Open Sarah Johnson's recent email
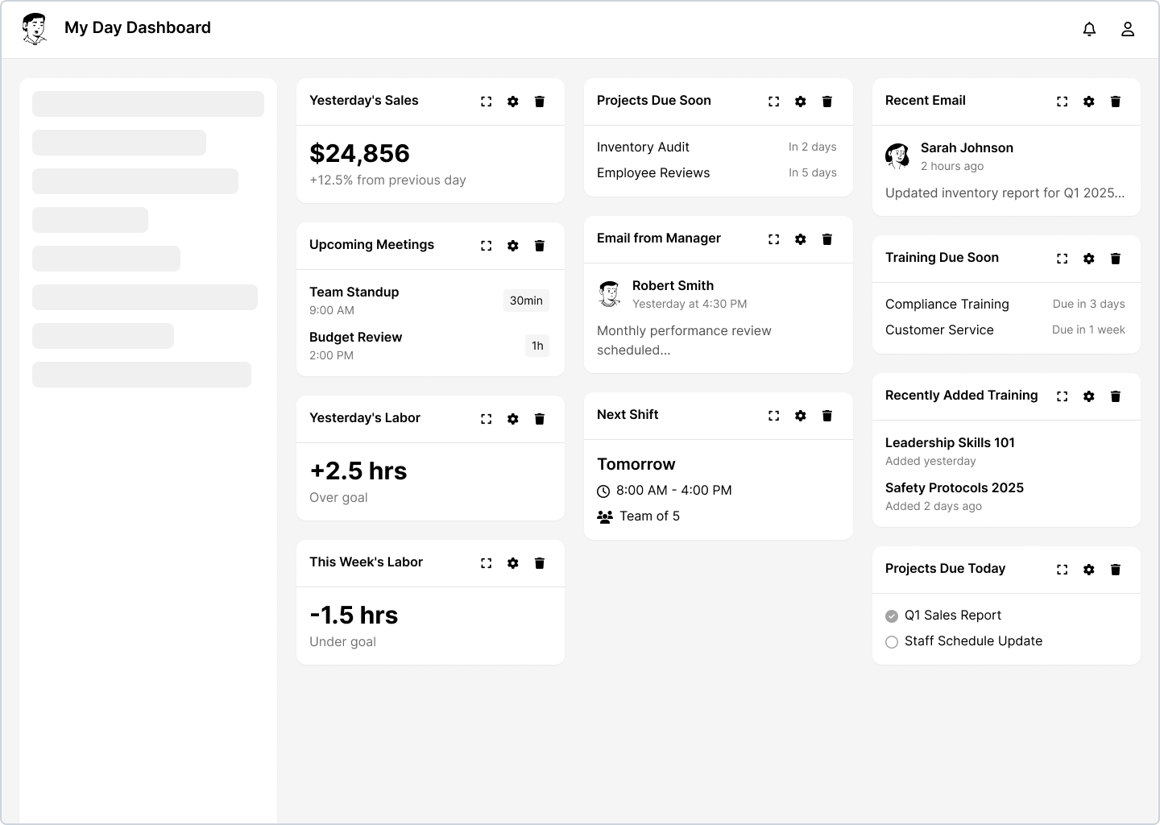Screen dimensions: 1160x825 (x=1006, y=170)
